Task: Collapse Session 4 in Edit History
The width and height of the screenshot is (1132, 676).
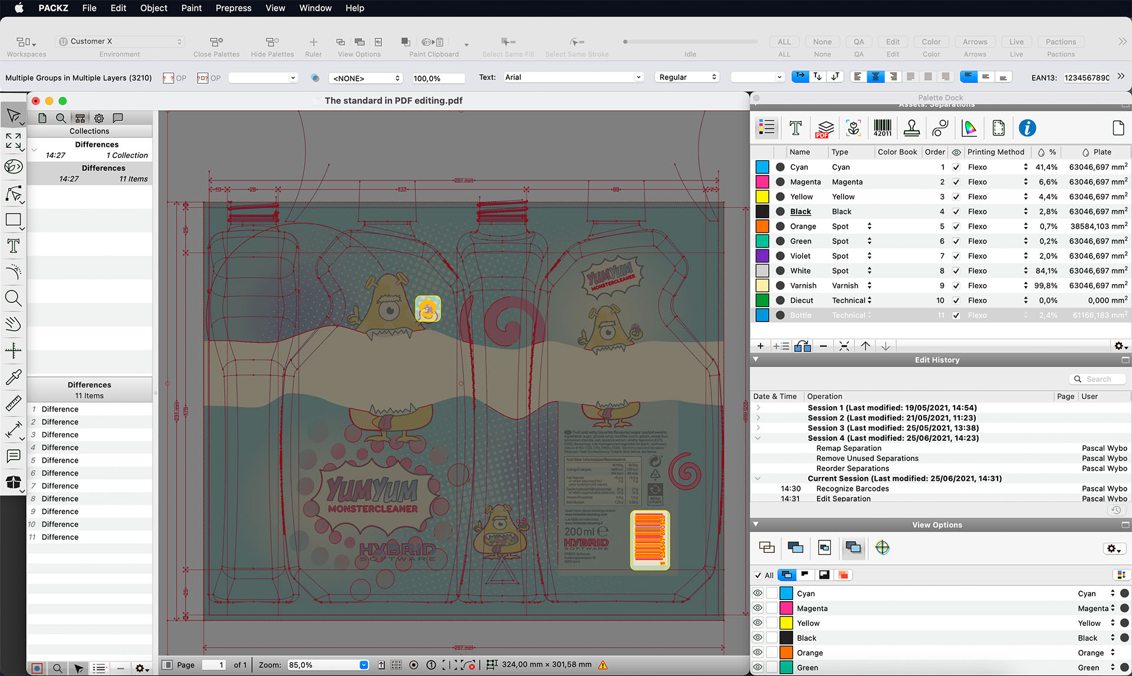Action: tap(758, 438)
